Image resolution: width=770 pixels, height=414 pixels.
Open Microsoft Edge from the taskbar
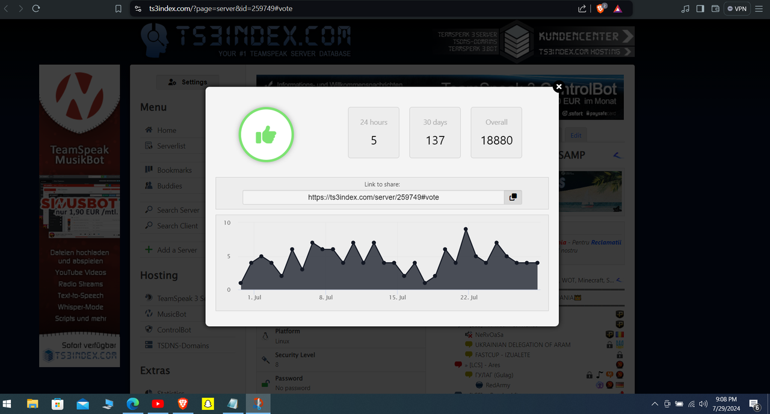click(132, 404)
